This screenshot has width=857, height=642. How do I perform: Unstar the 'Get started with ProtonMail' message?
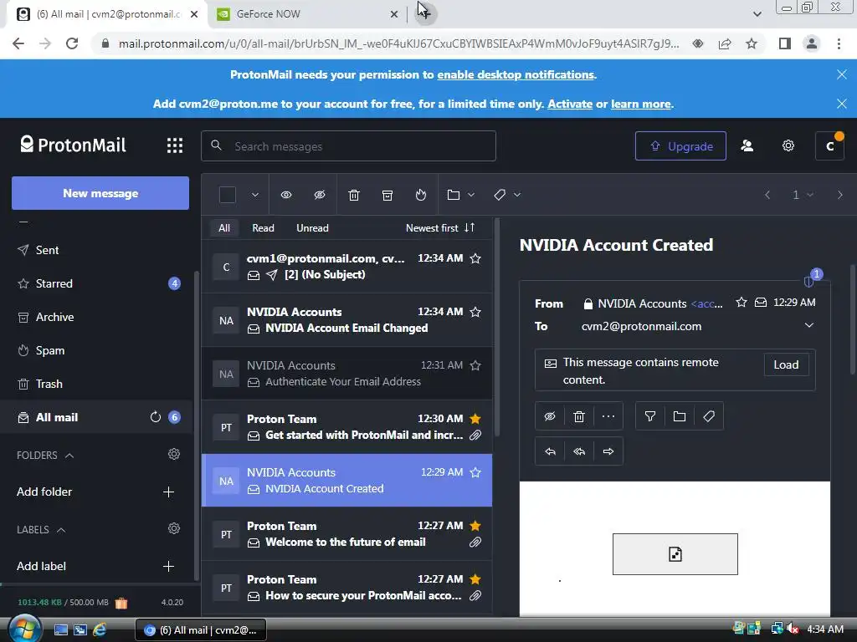coord(475,419)
